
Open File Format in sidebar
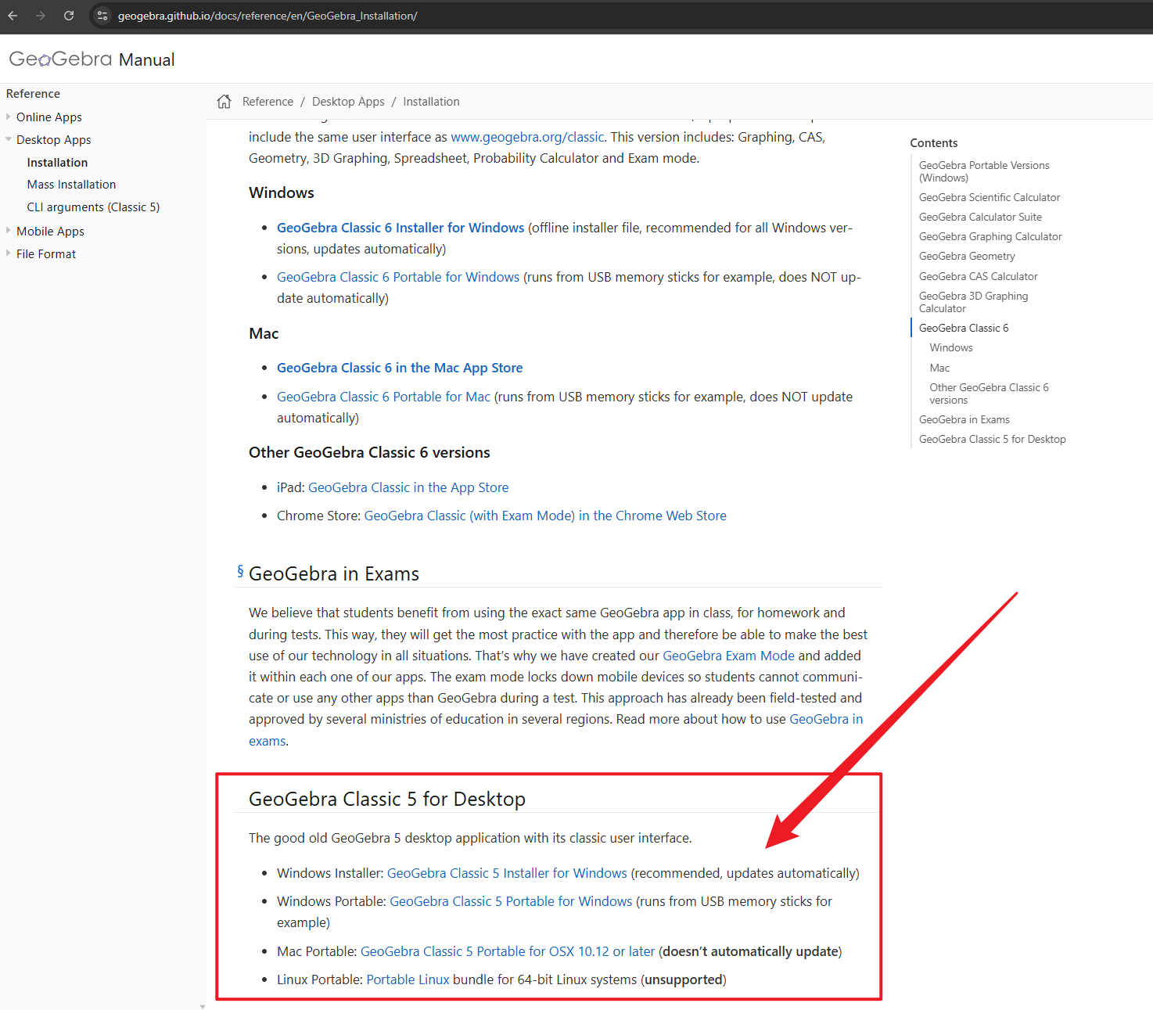(x=46, y=254)
